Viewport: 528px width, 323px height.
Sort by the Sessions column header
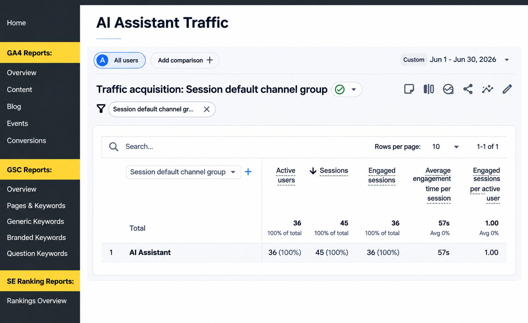click(334, 171)
